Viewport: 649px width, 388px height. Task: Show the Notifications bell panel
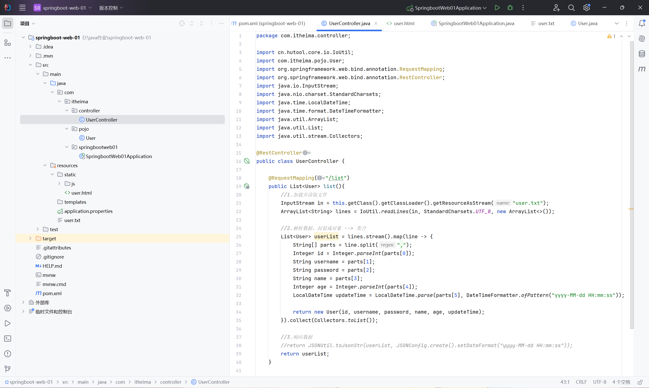642,23
